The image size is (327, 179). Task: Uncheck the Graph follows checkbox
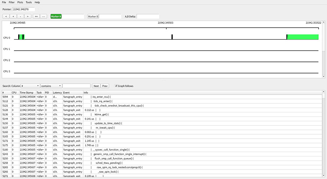pos(116,86)
